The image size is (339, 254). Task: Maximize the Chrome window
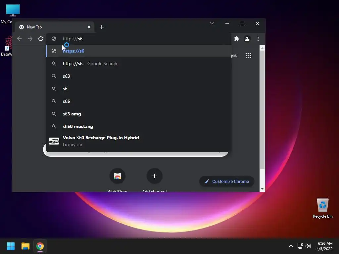pos(242,23)
